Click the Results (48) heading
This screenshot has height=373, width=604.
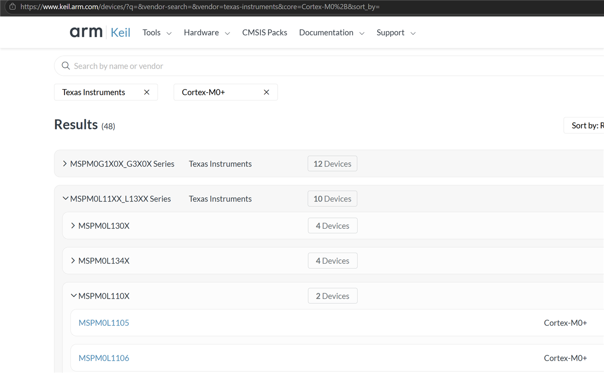85,125
